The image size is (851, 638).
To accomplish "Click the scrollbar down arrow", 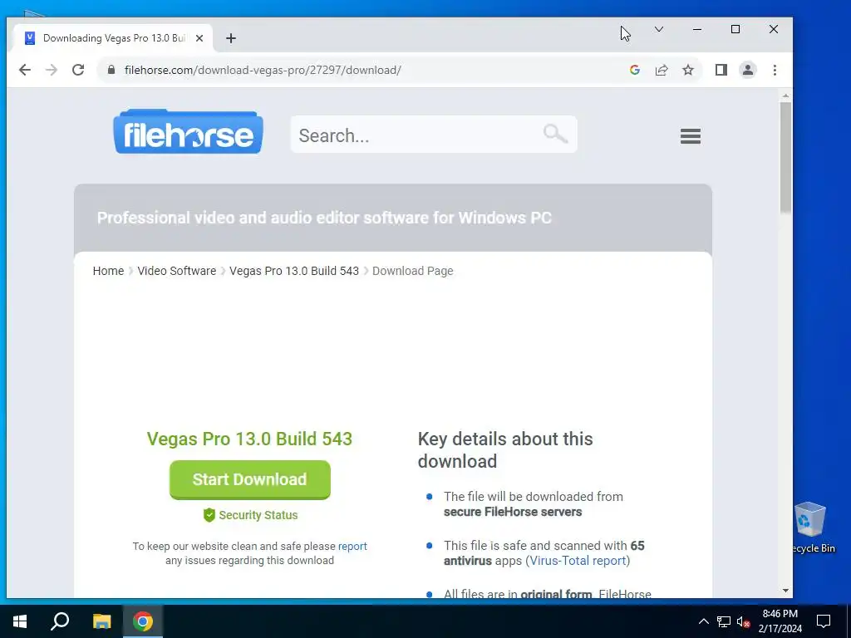I will [785, 591].
